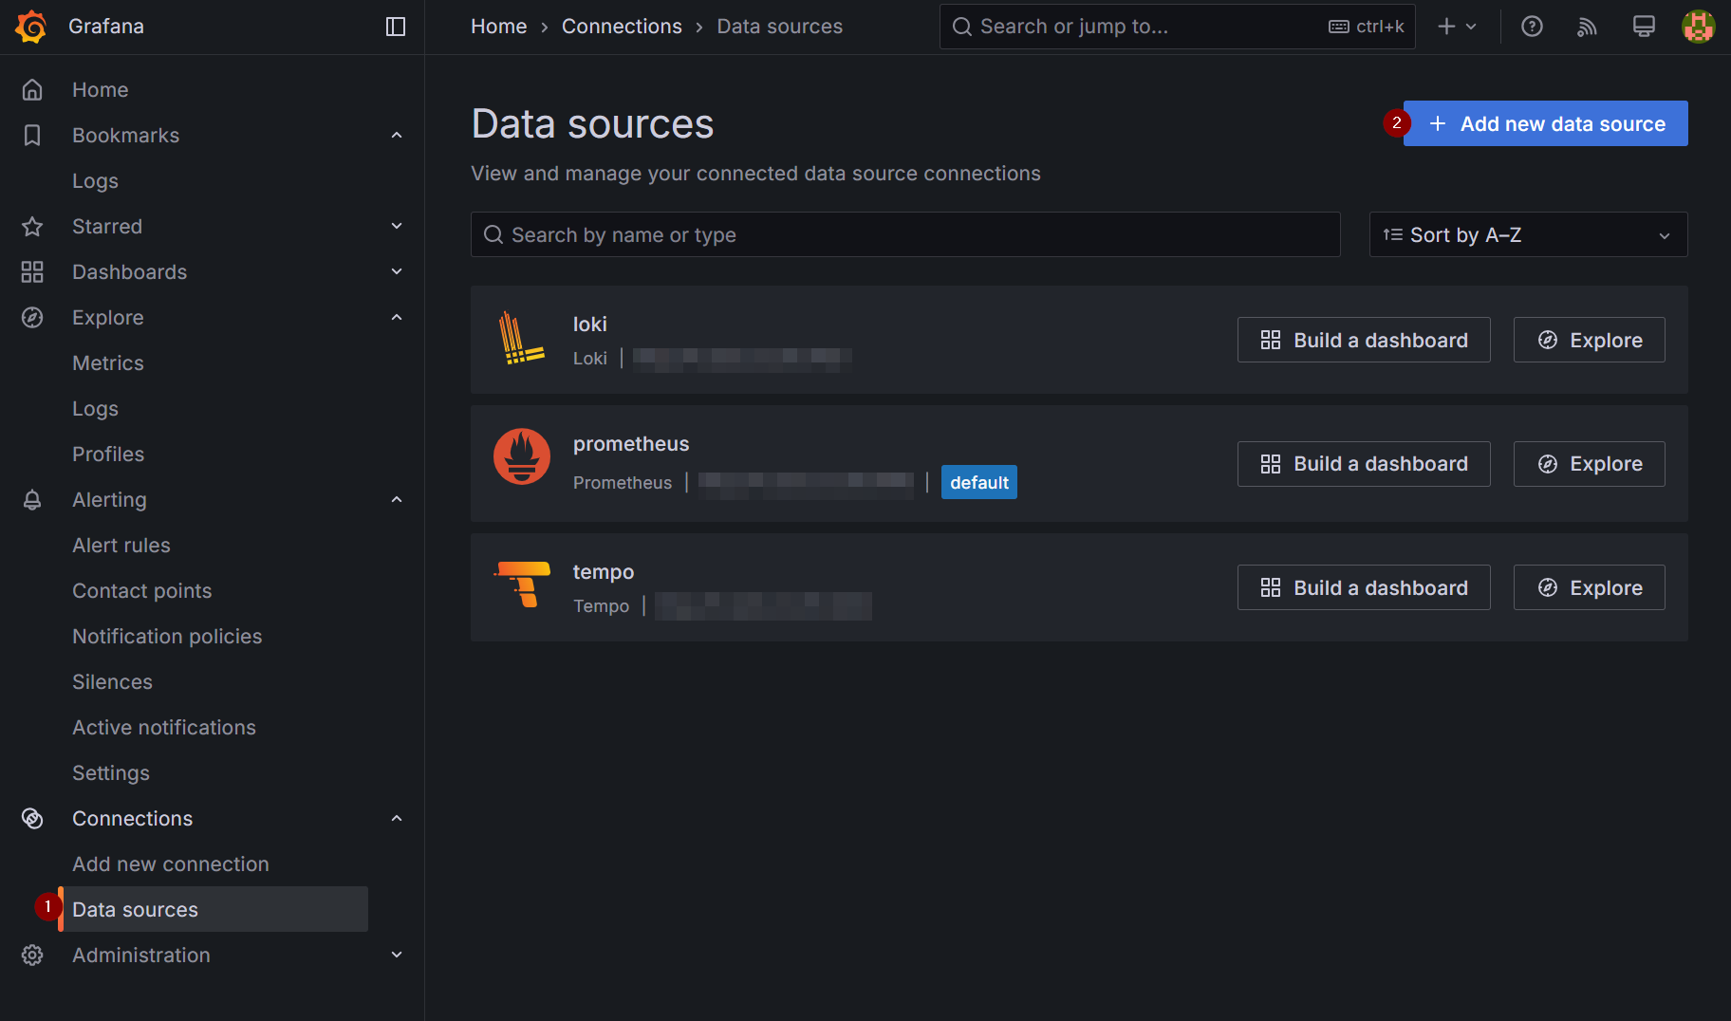The width and height of the screenshot is (1731, 1021).
Task: Open Active notifications page
Action: pos(164,727)
